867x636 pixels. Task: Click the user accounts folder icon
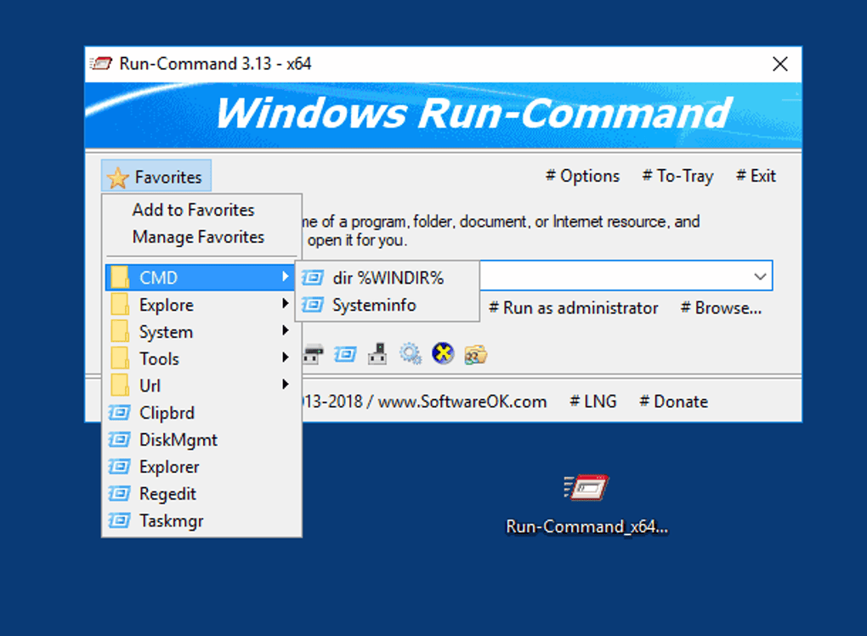[x=475, y=354]
